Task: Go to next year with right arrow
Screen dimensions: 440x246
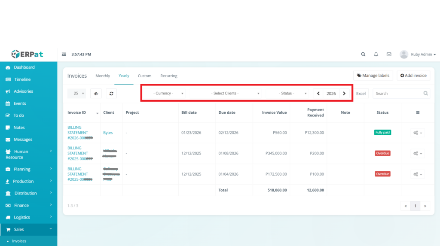Action: point(344,93)
